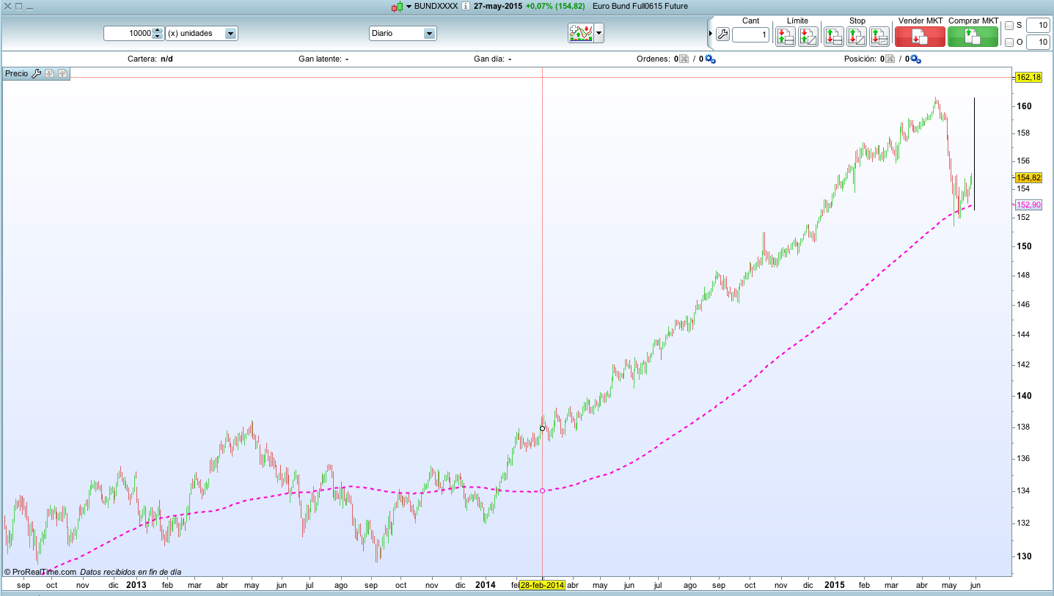Open Ordenes gear settings
Image resolution: width=1054 pixels, height=596 pixels.
coord(710,59)
